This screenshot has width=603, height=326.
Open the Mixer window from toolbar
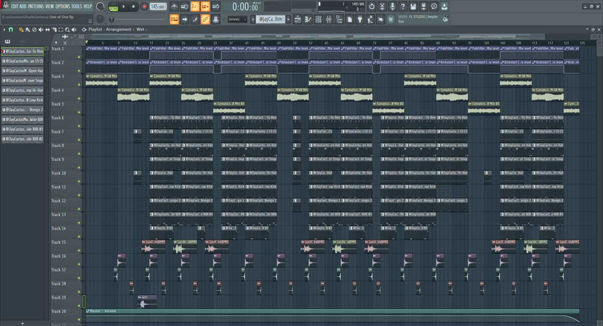point(329,19)
